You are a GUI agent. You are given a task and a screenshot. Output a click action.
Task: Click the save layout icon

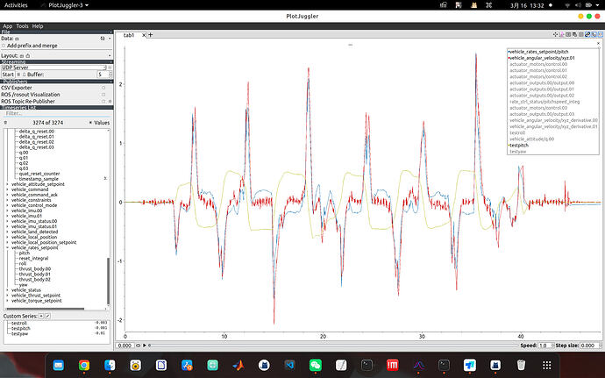(x=27, y=55)
